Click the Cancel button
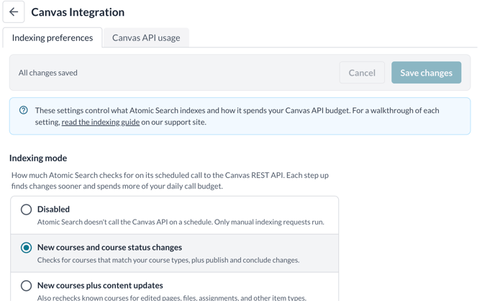This screenshot has height=301, width=482. (x=362, y=73)
